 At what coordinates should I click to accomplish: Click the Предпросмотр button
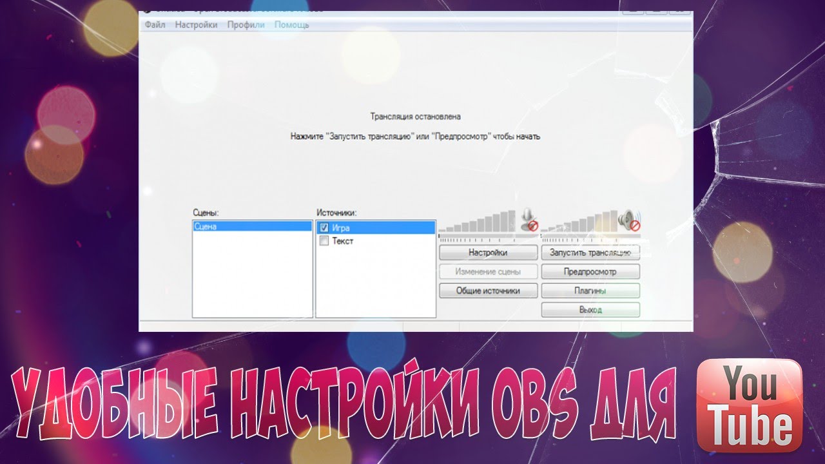590,271
